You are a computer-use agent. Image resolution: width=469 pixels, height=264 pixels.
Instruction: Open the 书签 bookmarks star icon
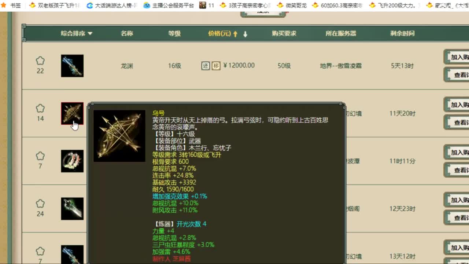pos(4,5)
